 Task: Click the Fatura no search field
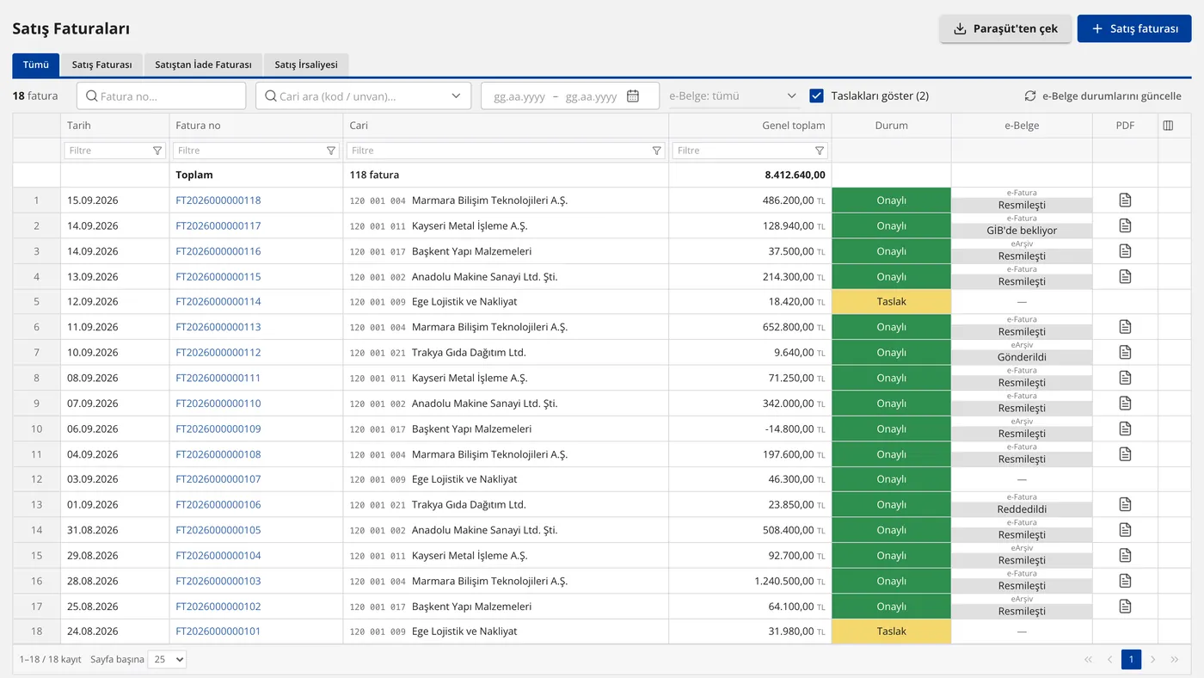[x=161, y=96]
